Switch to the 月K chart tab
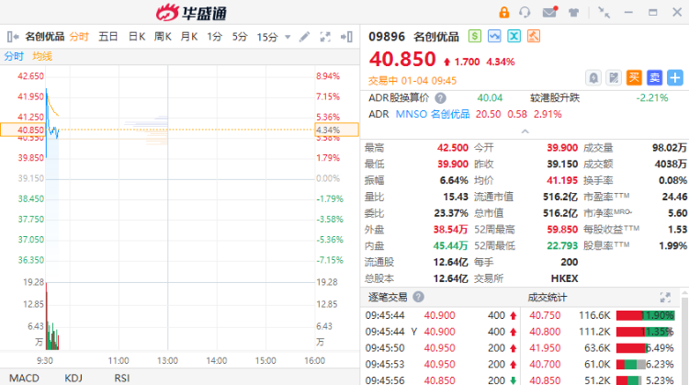 click(x=189, y=37)
